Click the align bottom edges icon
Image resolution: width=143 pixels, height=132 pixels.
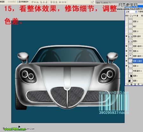[x=37, y=2]
